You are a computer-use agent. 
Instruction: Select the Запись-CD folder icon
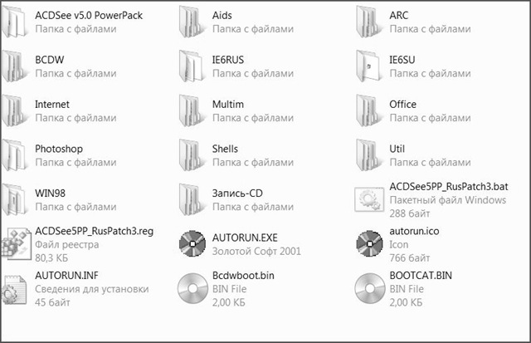pos(192,199)
